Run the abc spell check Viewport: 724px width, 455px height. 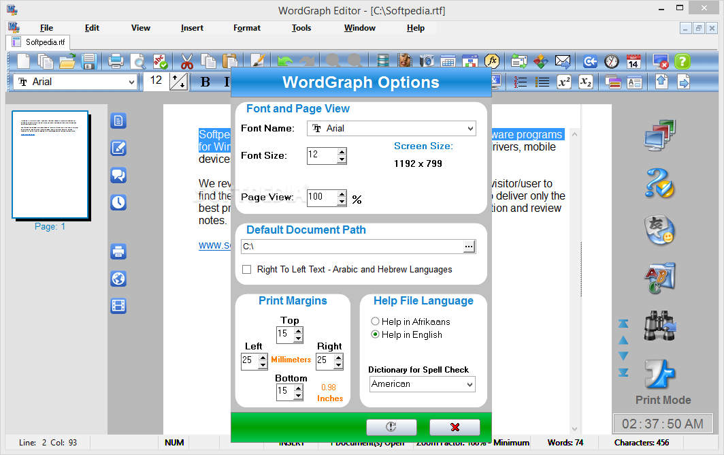(x=160, y=61)
